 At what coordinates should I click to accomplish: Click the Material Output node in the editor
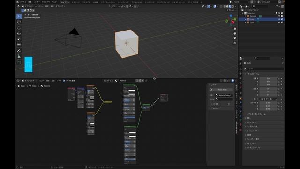[164, 98]
